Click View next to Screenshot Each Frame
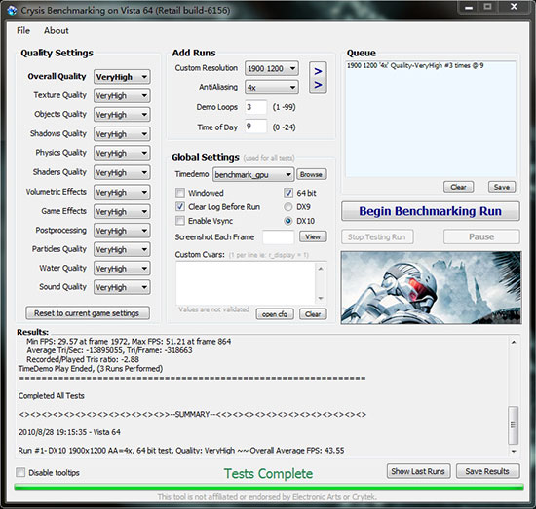This screenshot has width=536, height=509. (313, 236)
